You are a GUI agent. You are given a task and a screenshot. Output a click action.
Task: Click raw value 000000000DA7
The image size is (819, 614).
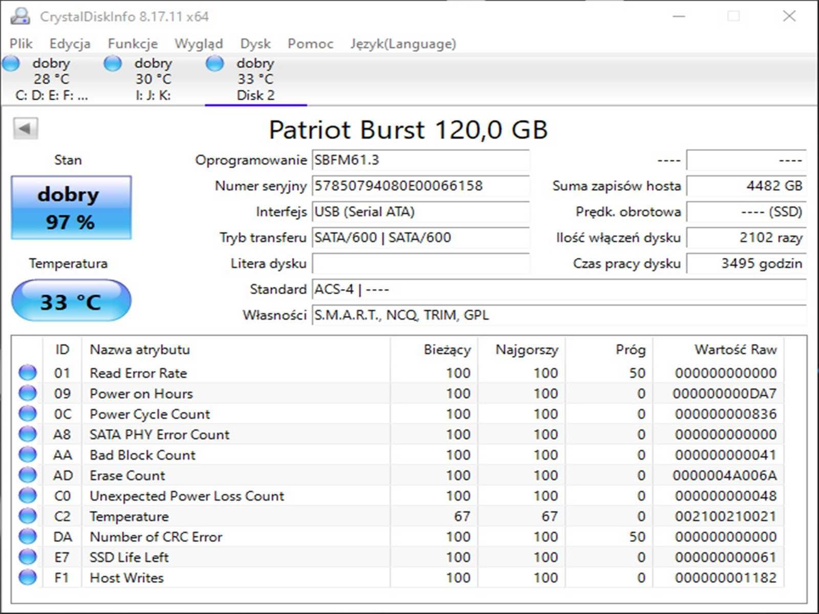724,393
